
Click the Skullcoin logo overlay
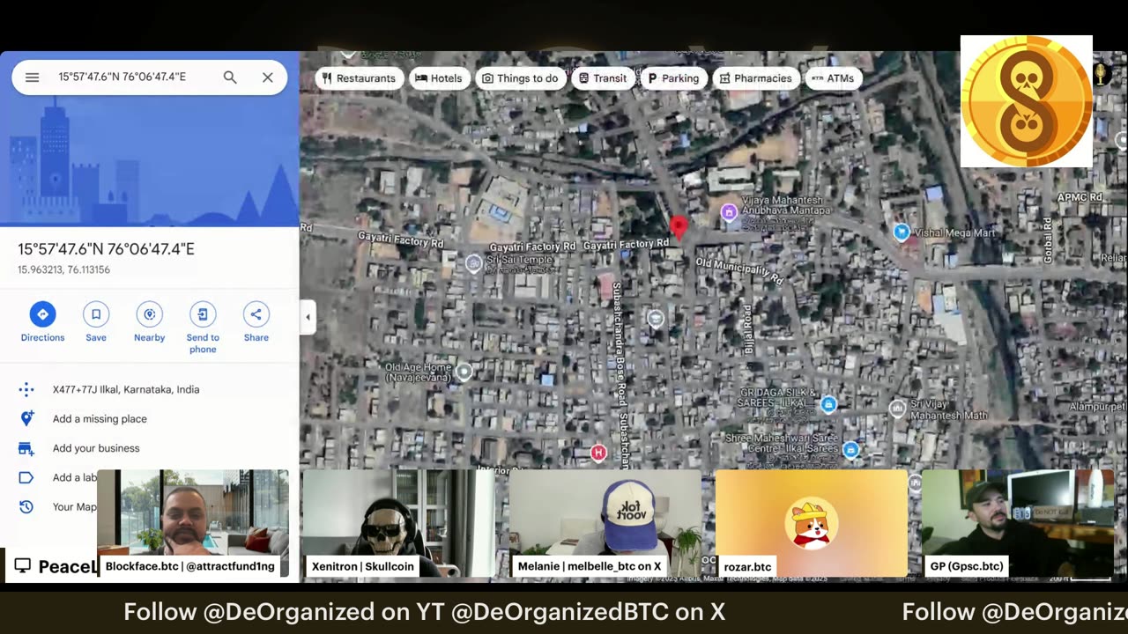coord(1027,101)
